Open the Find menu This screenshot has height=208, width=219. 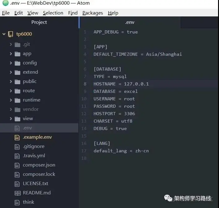coord(73,13)
